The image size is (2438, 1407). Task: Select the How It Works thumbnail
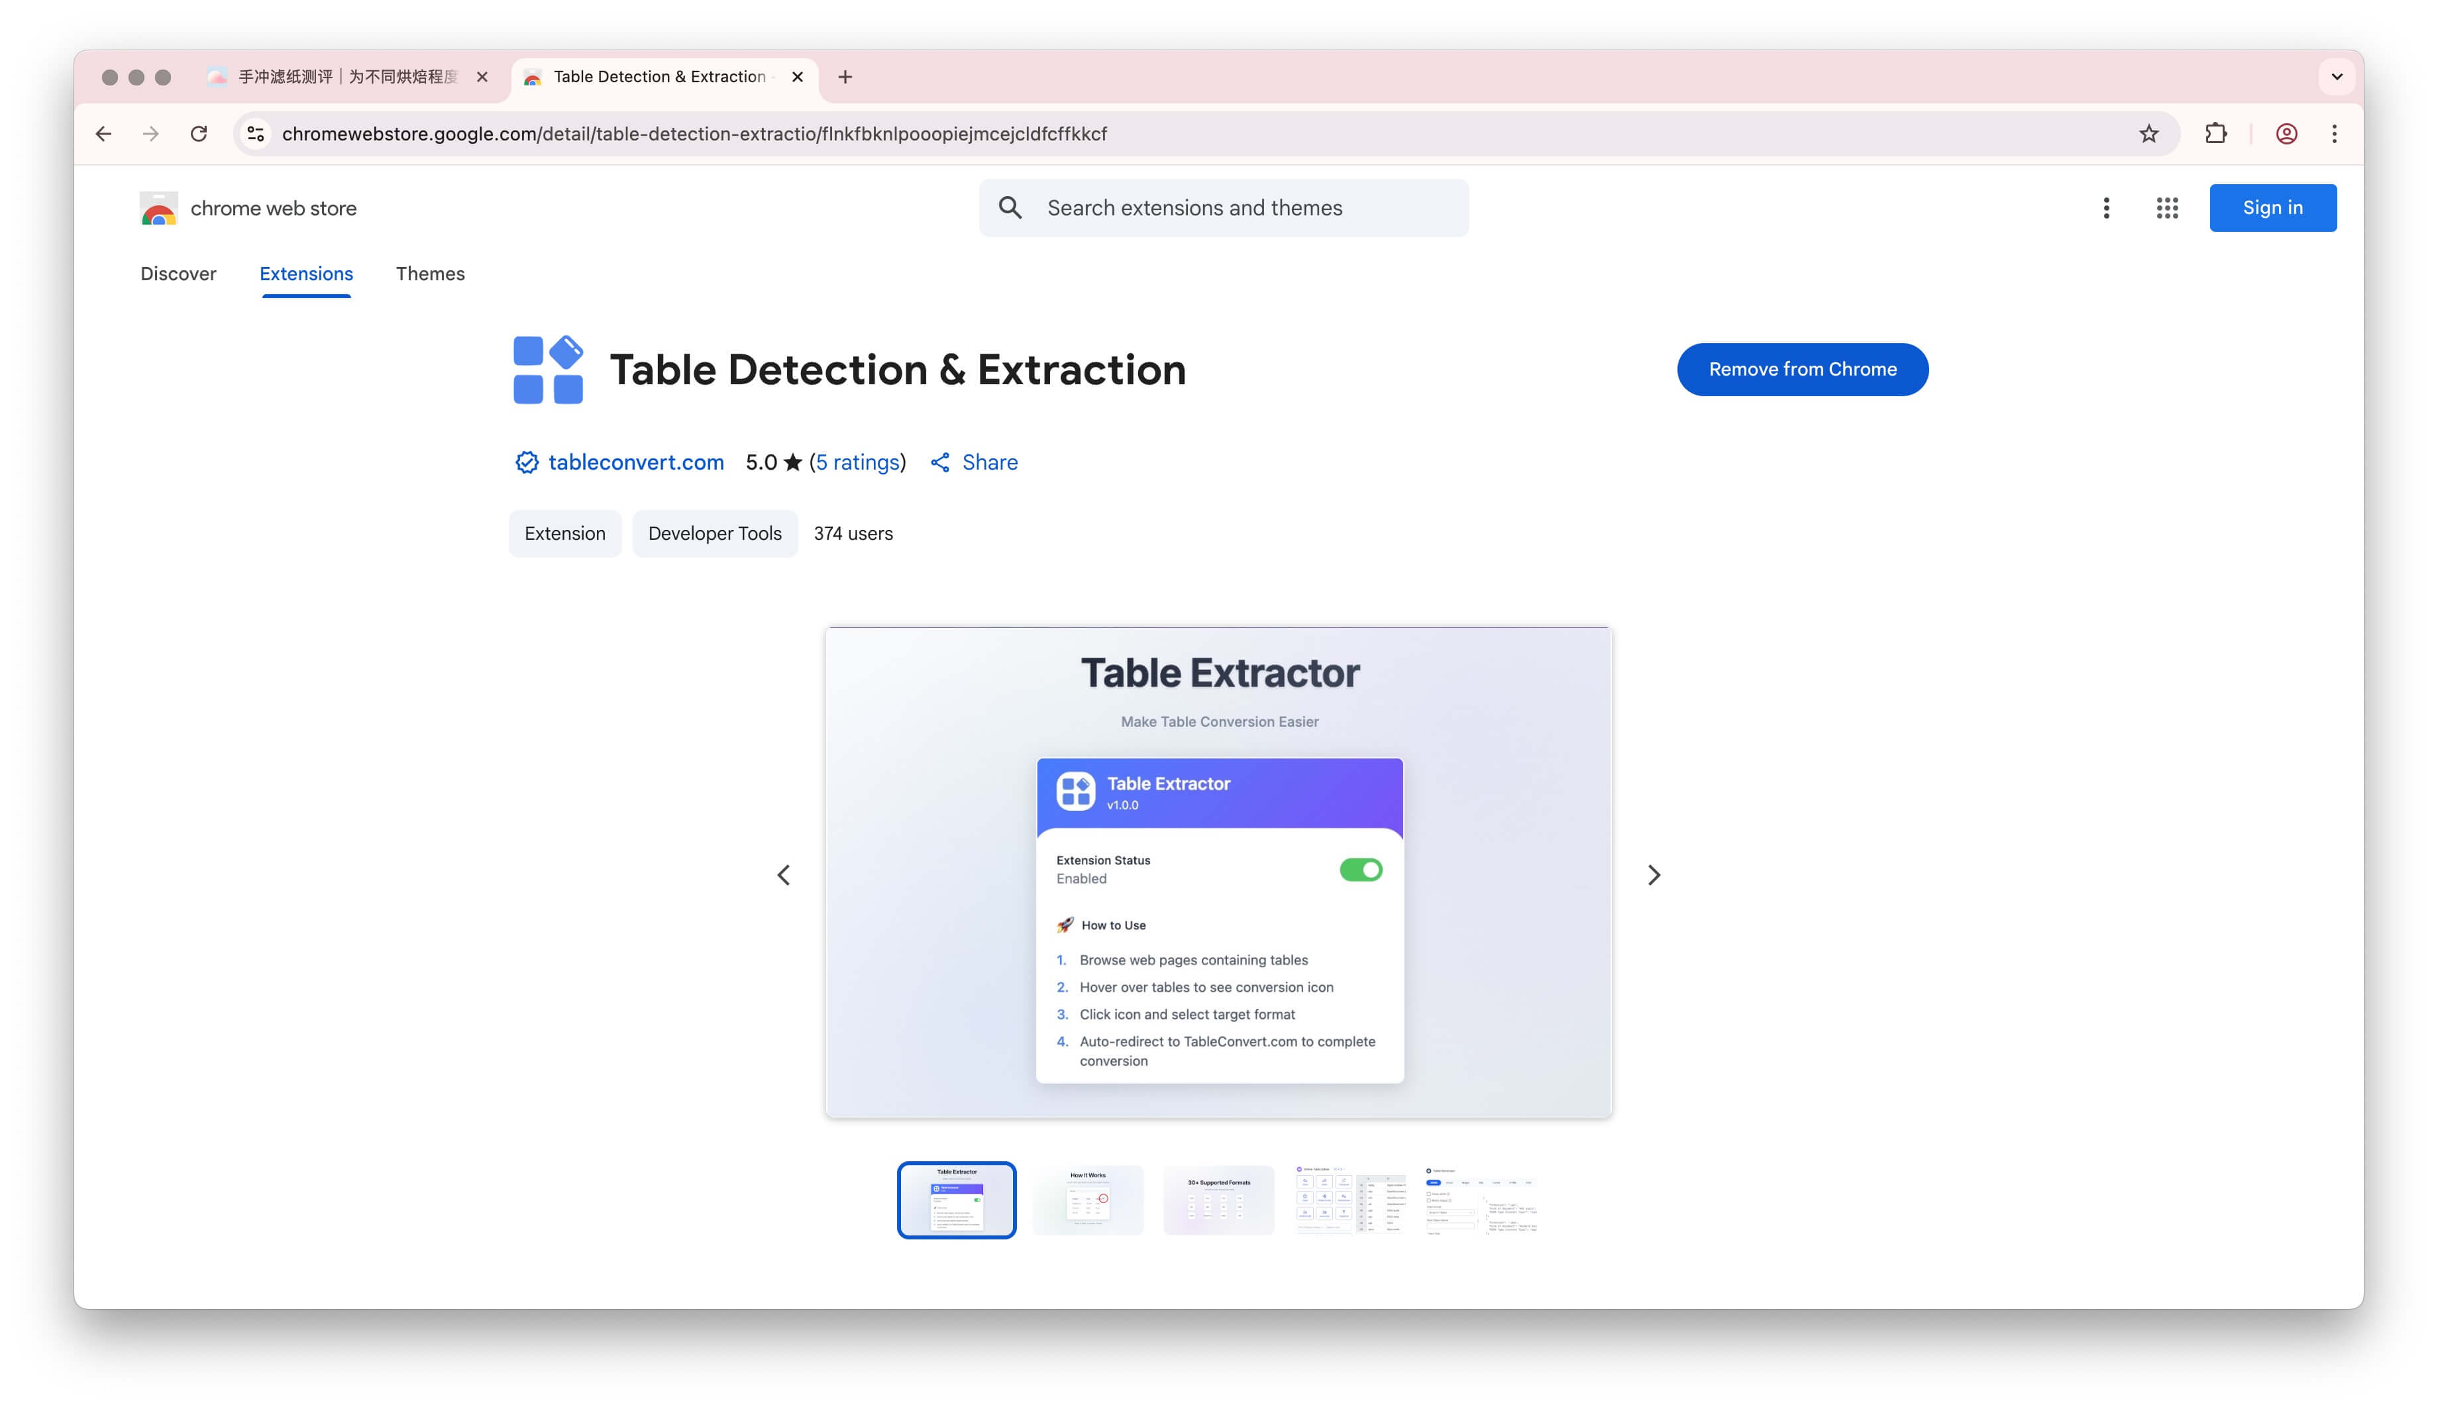(1087, 1198)
